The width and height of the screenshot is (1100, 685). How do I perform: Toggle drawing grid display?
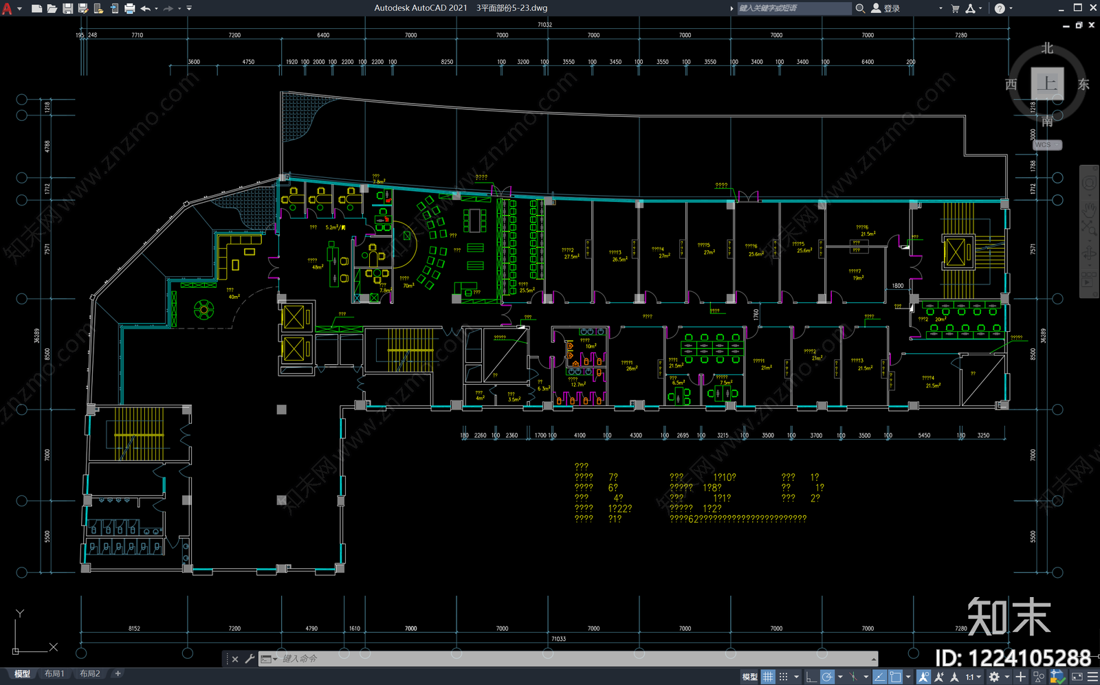[767, 677]
